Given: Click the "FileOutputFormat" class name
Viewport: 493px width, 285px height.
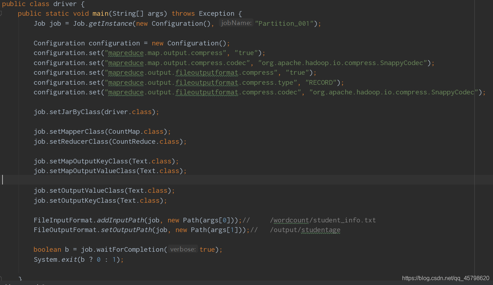Looking at the screenshot, I should coord(65,230).
